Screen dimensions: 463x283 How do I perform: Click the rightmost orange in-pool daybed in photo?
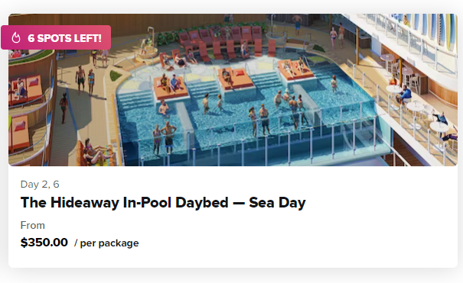295,70
